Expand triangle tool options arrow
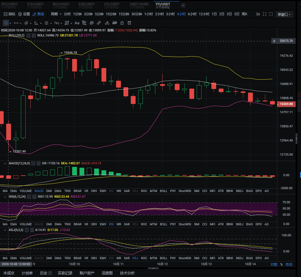The height and width of the screenshot is (277, 301). (41, 23)
